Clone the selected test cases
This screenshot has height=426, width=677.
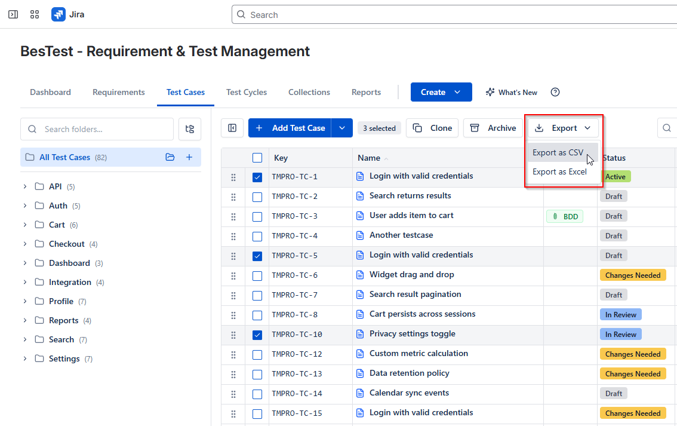pyautogui.click(x=432, y=128)
